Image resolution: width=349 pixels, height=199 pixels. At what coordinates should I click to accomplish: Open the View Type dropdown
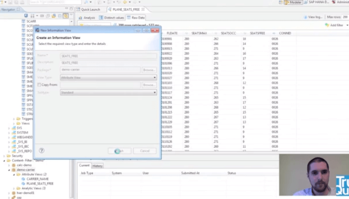(108, 77)
